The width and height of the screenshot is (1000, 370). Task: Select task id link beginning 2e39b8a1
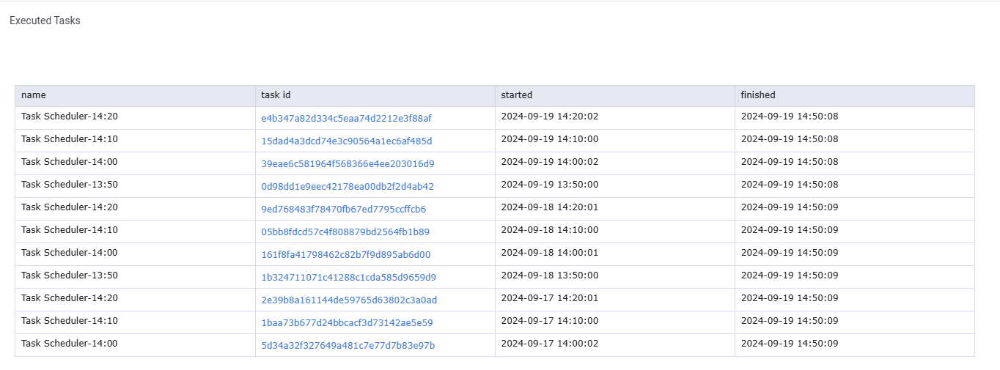349,300
